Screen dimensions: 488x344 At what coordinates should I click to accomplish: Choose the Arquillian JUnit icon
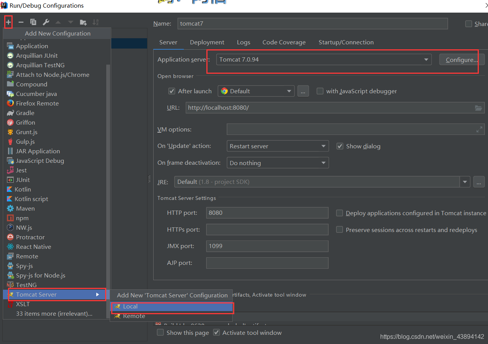pyautogui.click(x=10, y=55)
